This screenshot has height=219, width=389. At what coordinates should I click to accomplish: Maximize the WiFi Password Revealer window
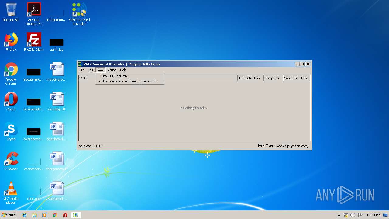click(x=302, y=64)
